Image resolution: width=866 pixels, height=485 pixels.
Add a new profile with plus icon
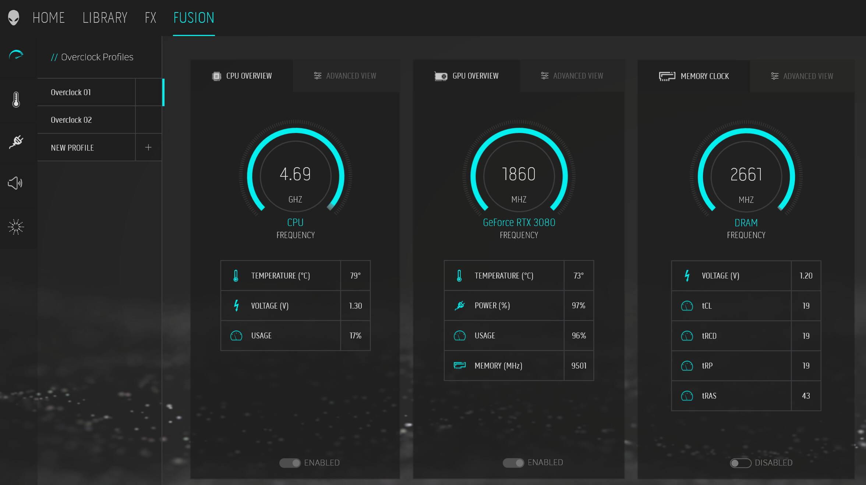click(148, 147)
